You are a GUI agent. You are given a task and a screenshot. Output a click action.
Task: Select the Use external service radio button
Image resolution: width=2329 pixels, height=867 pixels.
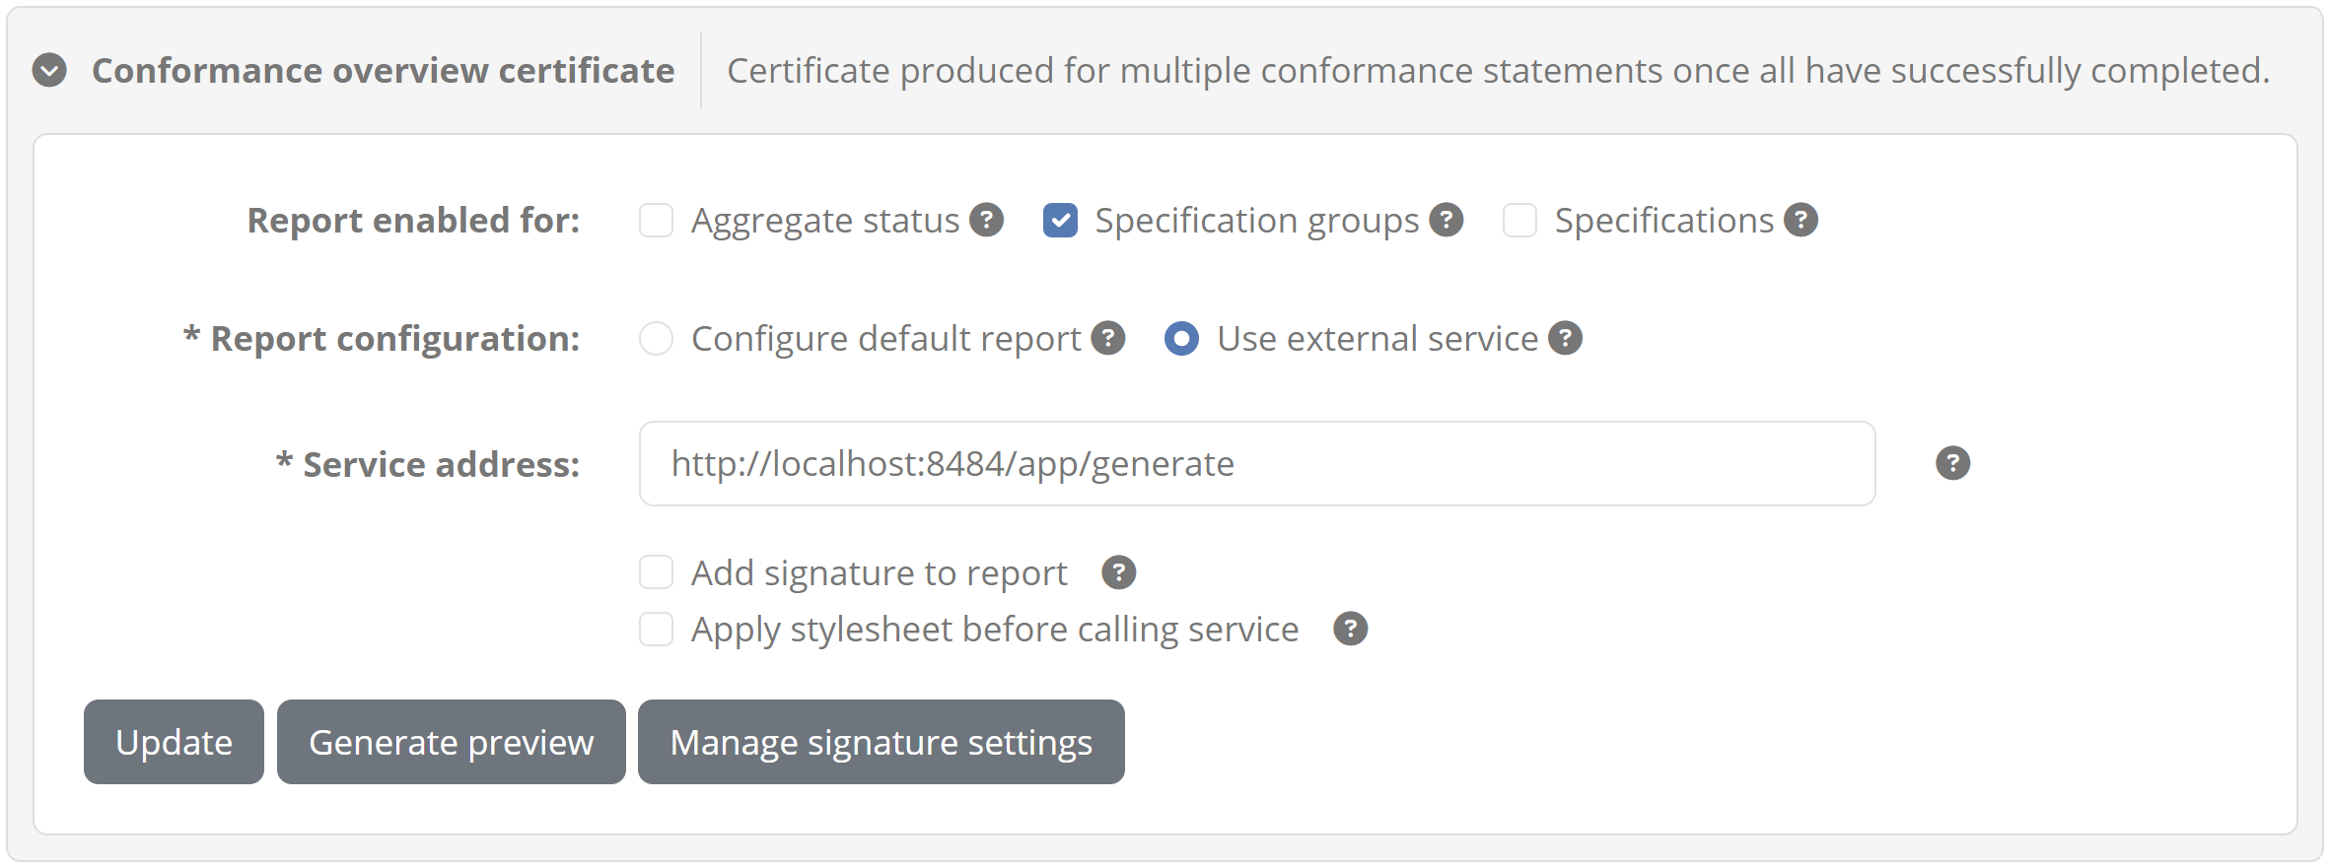pos(1181,339)
